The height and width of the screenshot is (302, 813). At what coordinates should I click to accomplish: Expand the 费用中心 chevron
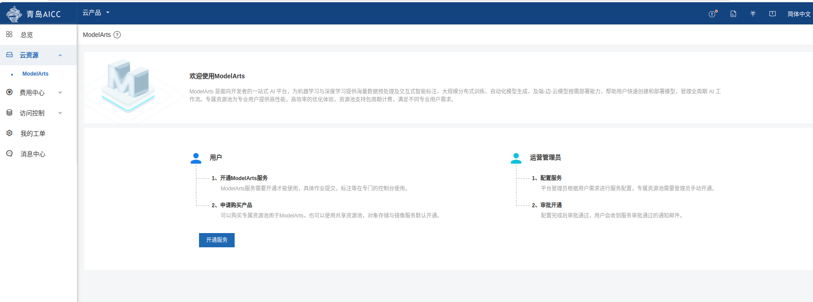[x=60, y=93]
